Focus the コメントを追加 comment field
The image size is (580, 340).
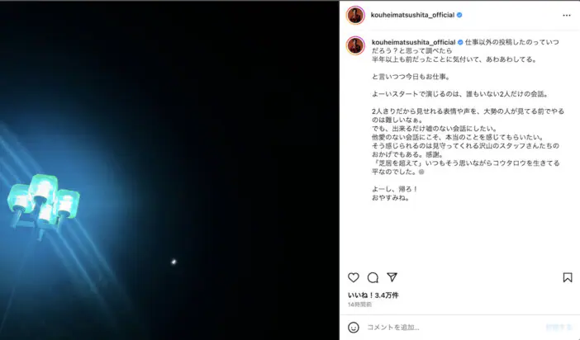coord(453,327)
